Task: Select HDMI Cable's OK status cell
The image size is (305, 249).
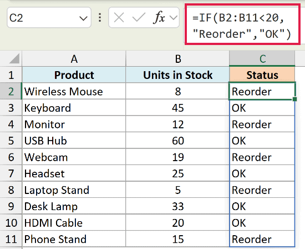Action: tap(262, 223)
